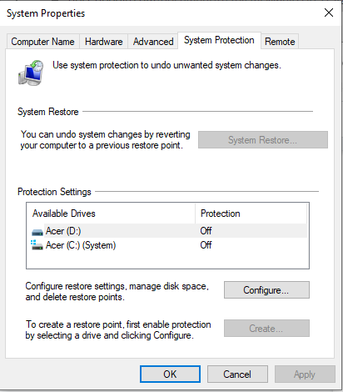Select the Acer (D:) drive icon

click(37, 231)
